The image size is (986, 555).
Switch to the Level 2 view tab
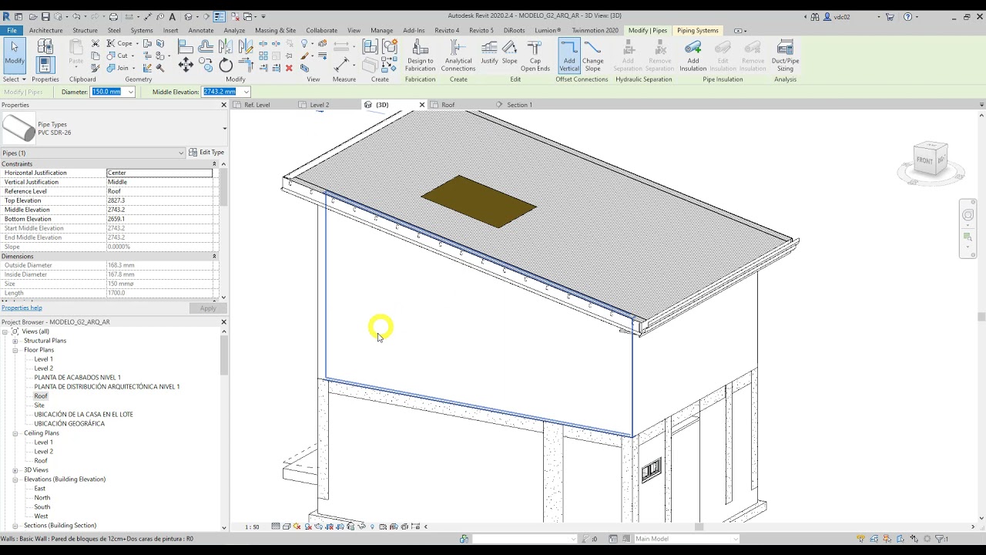pyautogui.click(x=319, y=105)
